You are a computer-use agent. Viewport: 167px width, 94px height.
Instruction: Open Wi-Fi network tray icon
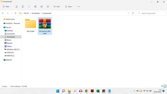[x=144, y=91]
